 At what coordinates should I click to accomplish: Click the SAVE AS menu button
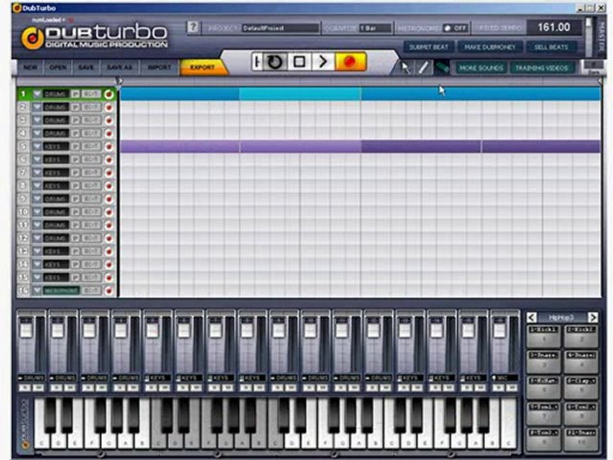pos(119,68)
